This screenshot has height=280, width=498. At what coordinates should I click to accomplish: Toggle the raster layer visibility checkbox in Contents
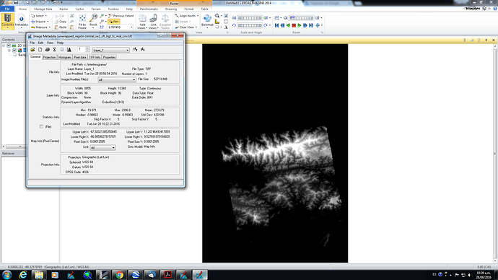14,51
